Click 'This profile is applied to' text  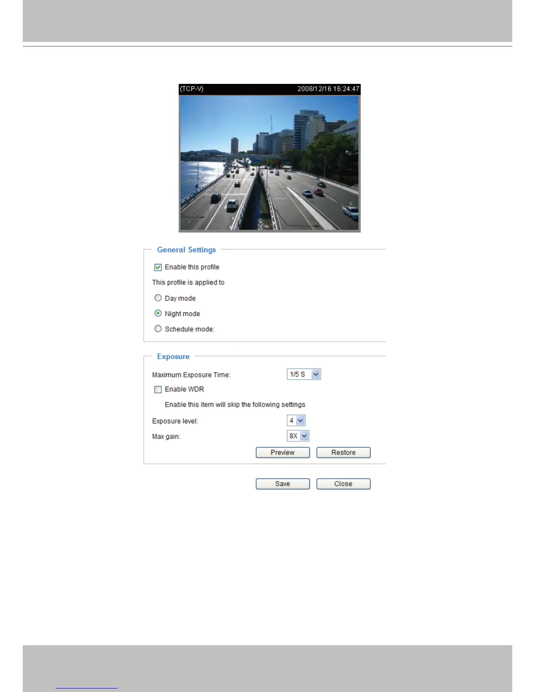pos(188,283)
